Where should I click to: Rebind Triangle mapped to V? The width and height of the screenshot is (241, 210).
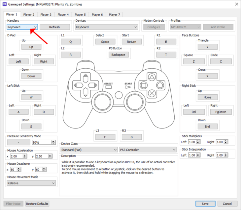tap(208, 47)
